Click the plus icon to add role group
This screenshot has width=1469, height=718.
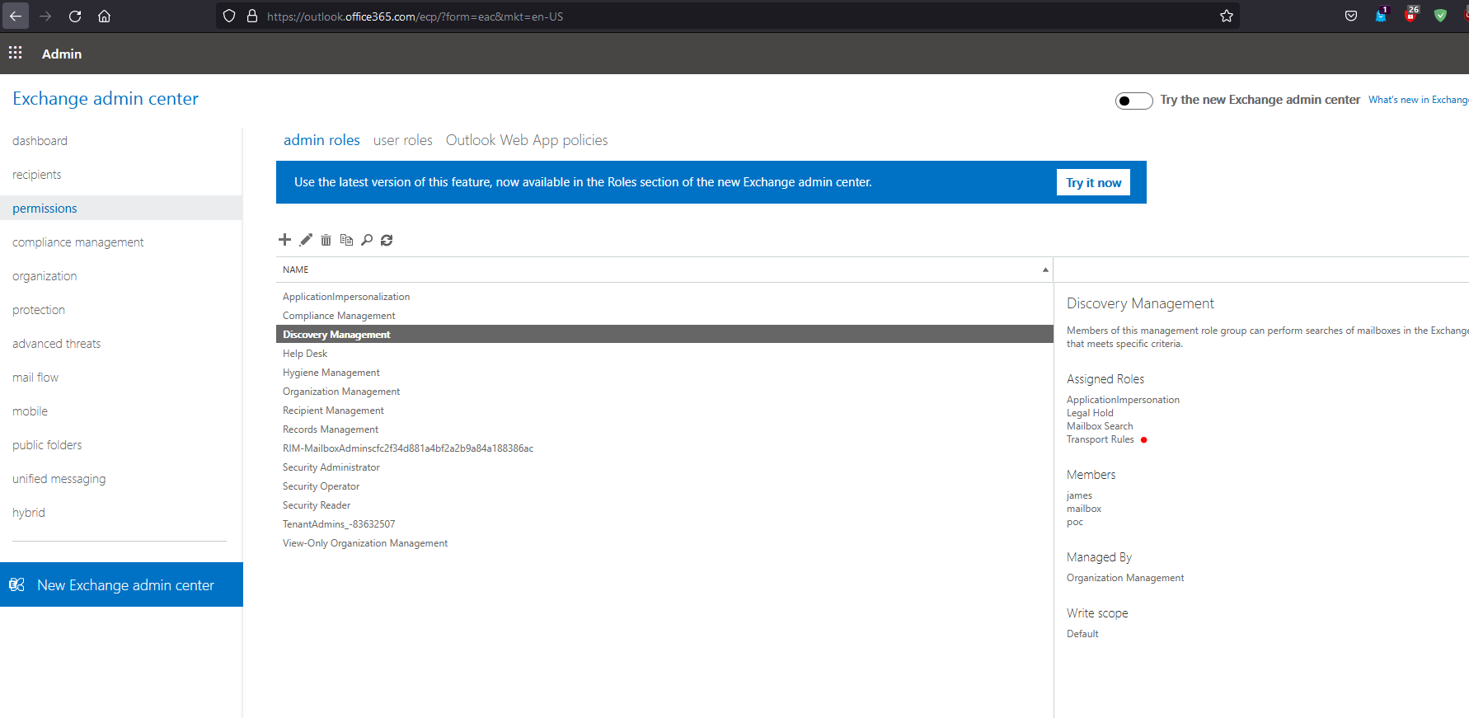[284, 240]
